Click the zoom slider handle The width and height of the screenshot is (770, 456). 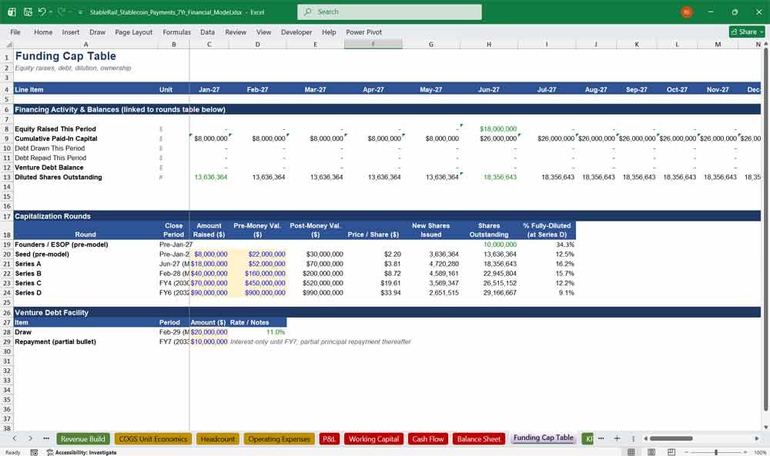pyautogui.click(x=716, y=452)
